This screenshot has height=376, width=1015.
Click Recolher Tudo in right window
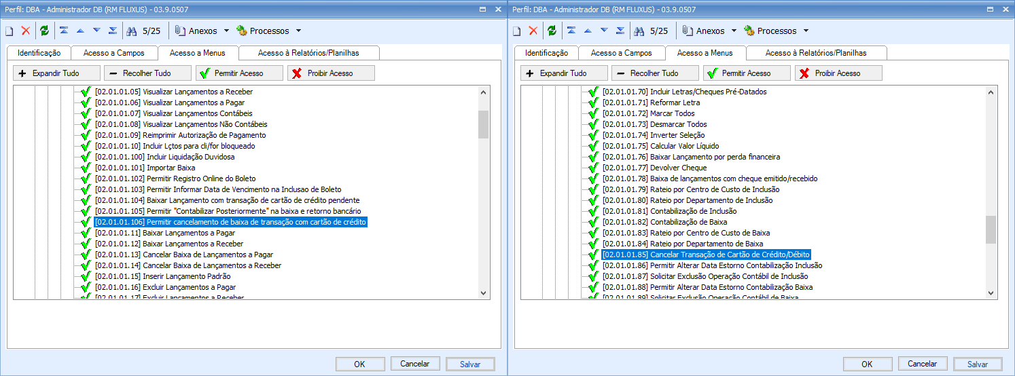click(655, 73)
